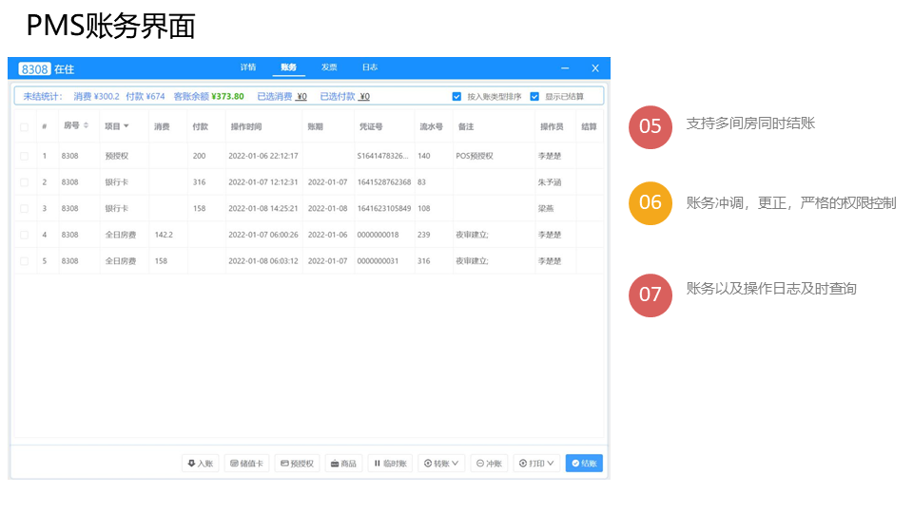
Task: Click the blue 结账 button
Action: (584, 464)
